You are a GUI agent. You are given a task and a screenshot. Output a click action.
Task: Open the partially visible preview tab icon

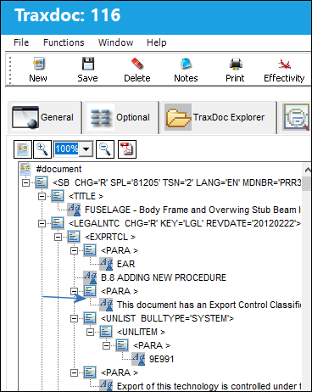296,117
